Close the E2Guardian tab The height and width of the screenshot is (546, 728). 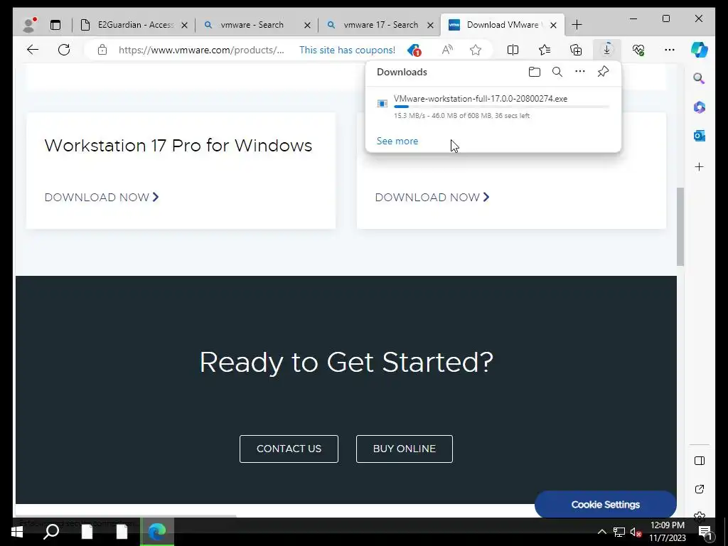pyautogui.click(x=184, y=25)
